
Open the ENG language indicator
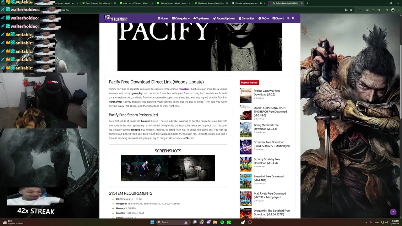pyautogui.click(x=377, y=222)
